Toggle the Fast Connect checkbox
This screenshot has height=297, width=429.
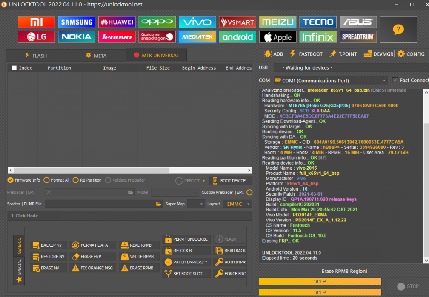pyautogui.click(x=395, y=81)
